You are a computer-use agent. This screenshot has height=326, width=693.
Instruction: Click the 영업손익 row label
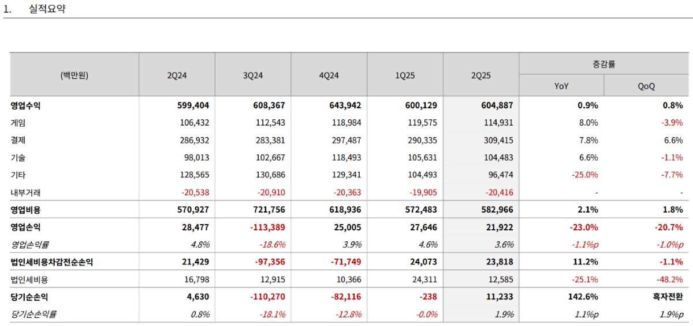click(25, 227)
